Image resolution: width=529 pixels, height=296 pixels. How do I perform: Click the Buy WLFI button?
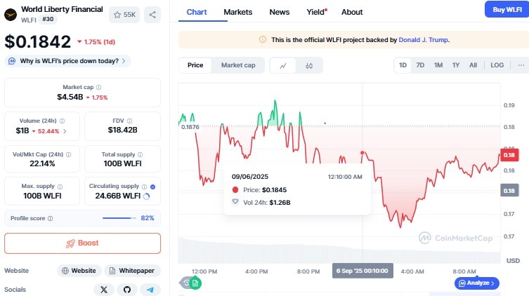pyautogui.click(x=507, y=10)
